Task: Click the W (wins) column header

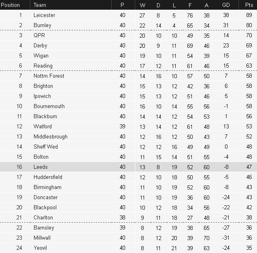Action: click(x=142, y=5)
